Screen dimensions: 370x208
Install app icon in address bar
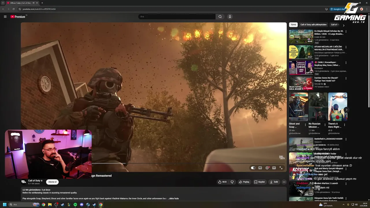[x=326, y=9]
